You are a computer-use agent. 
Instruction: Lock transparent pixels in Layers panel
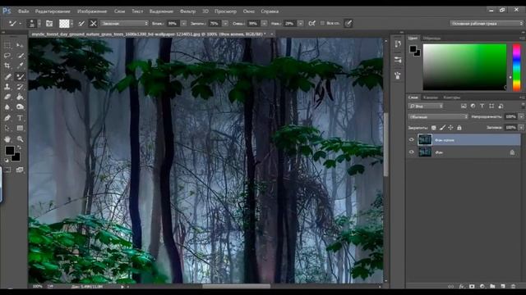point(434,128)
